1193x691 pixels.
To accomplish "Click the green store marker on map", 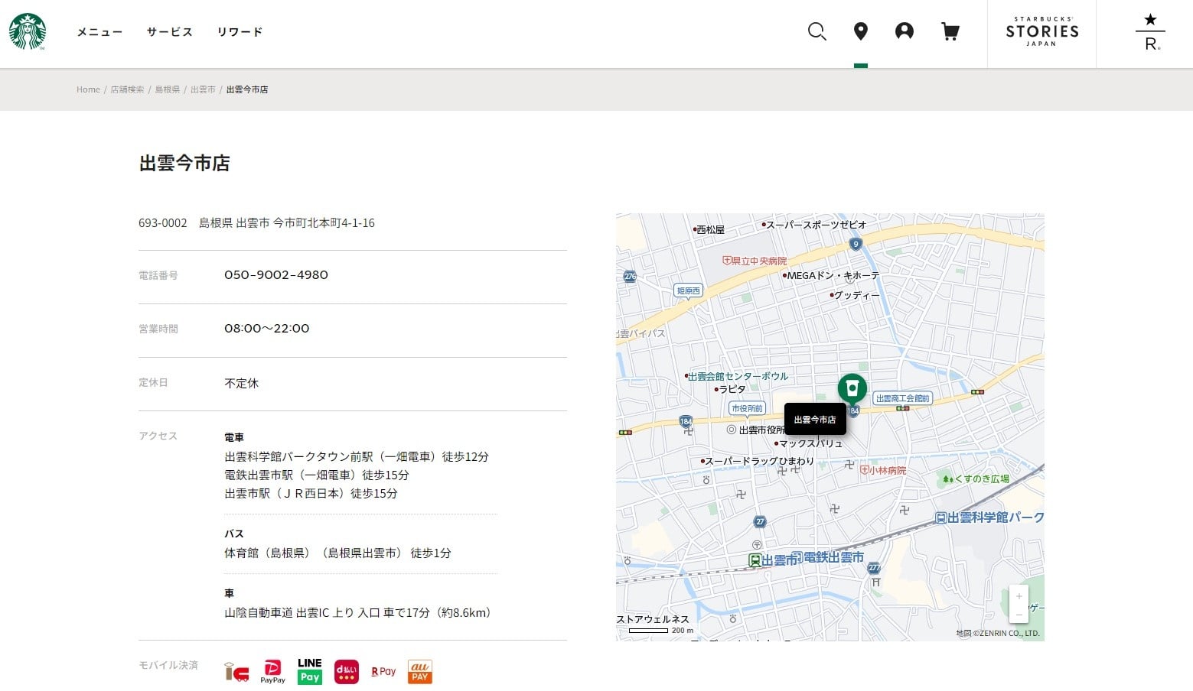I will pos(852,390).
